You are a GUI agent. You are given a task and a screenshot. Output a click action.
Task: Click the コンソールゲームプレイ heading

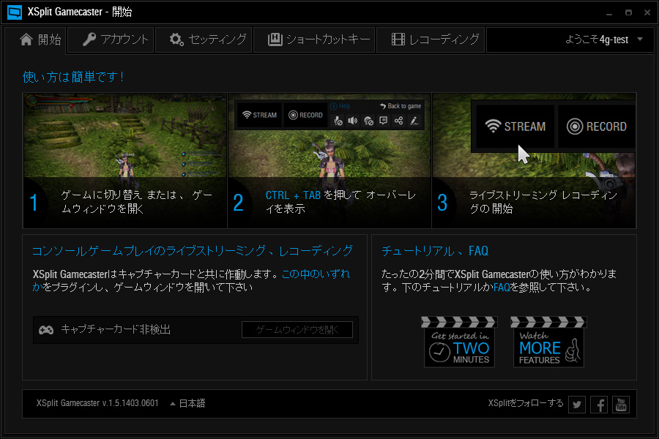tap(193, 251)
